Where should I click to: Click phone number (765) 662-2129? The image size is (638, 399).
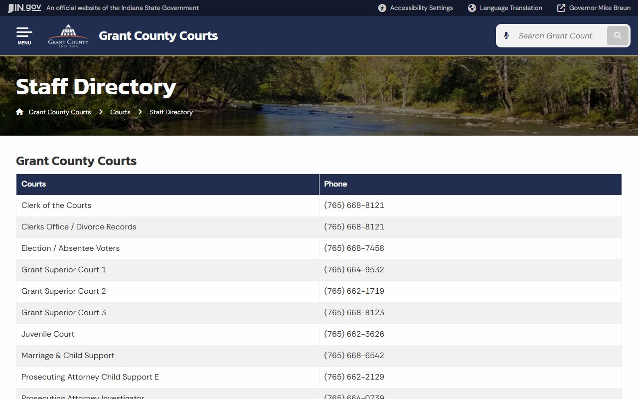click(354, 377)
